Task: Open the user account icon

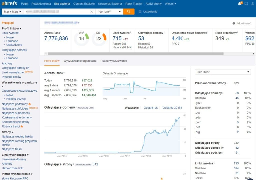Action: pos(253,3)
